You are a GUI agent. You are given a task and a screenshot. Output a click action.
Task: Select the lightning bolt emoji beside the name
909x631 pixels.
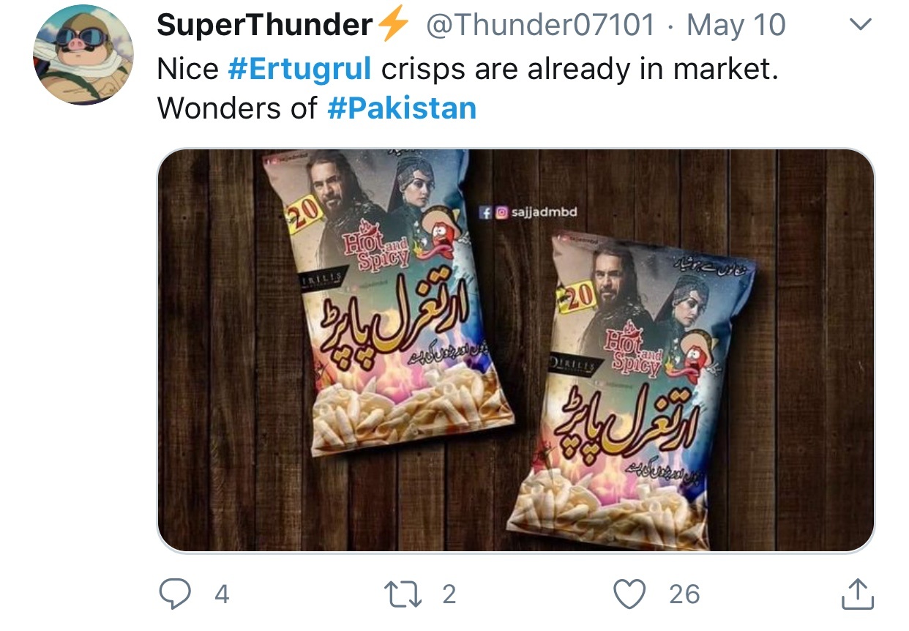pos(394,26)
